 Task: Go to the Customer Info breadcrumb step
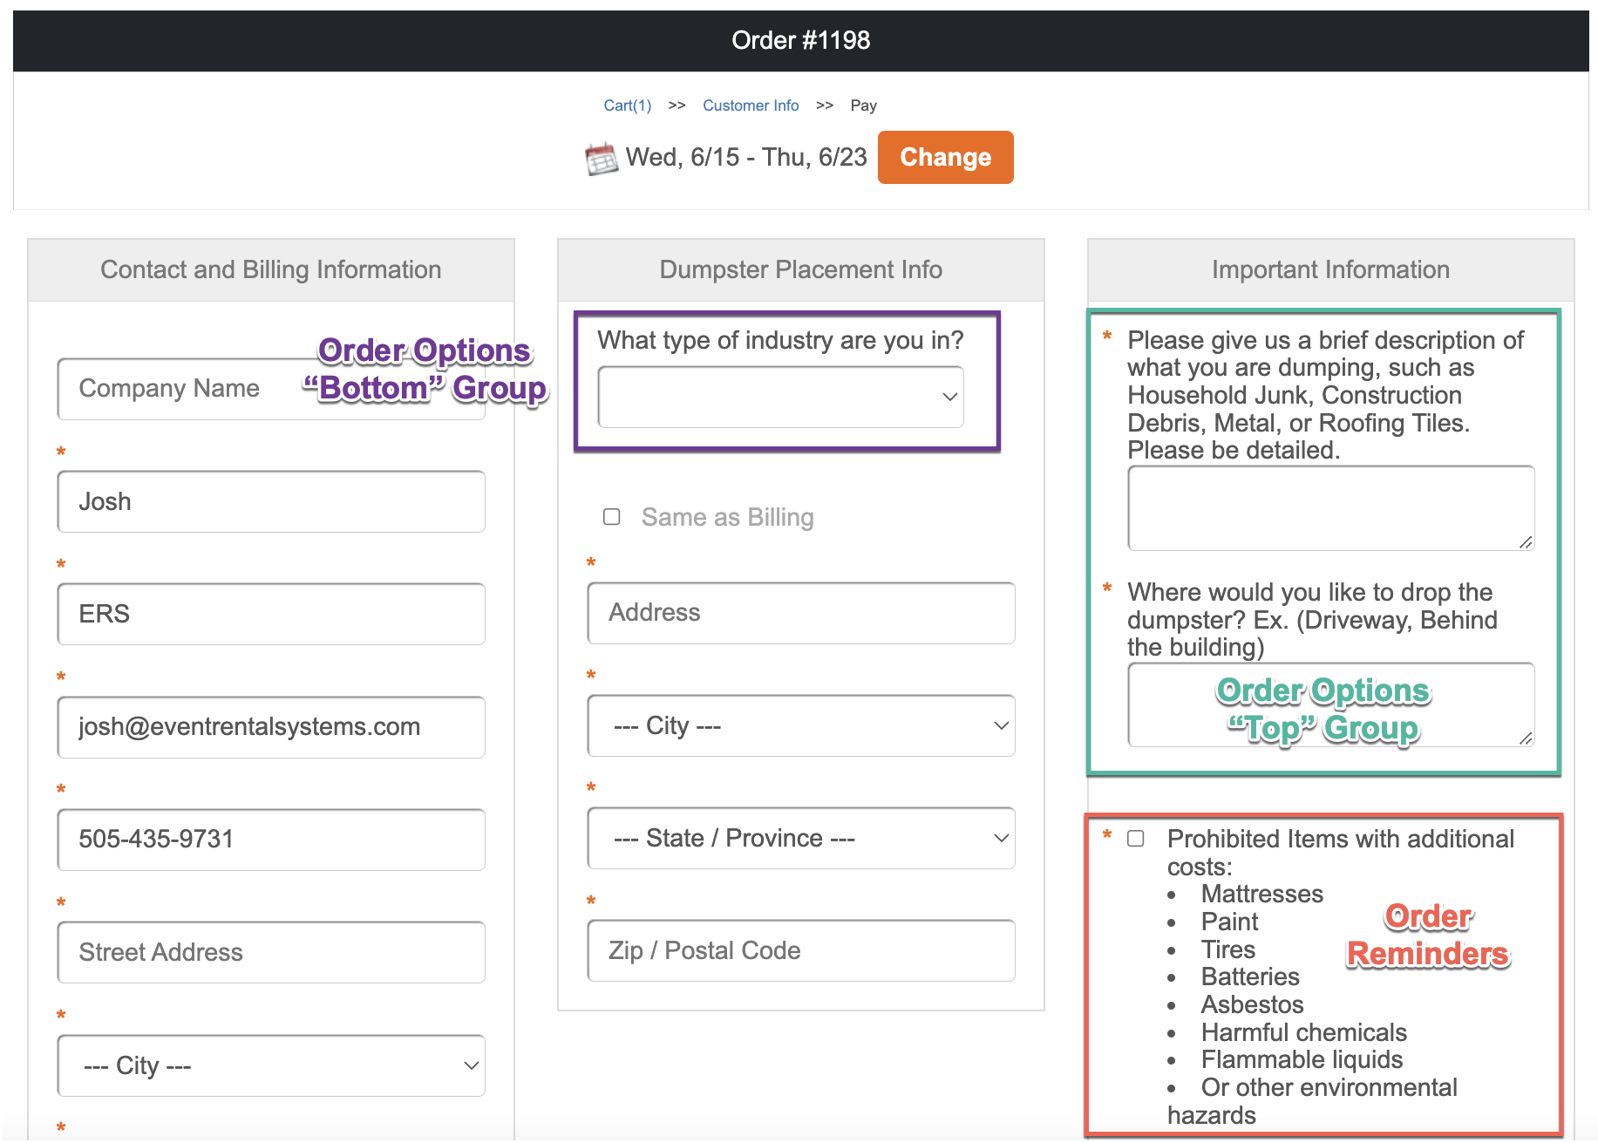[x=750, y=105]
